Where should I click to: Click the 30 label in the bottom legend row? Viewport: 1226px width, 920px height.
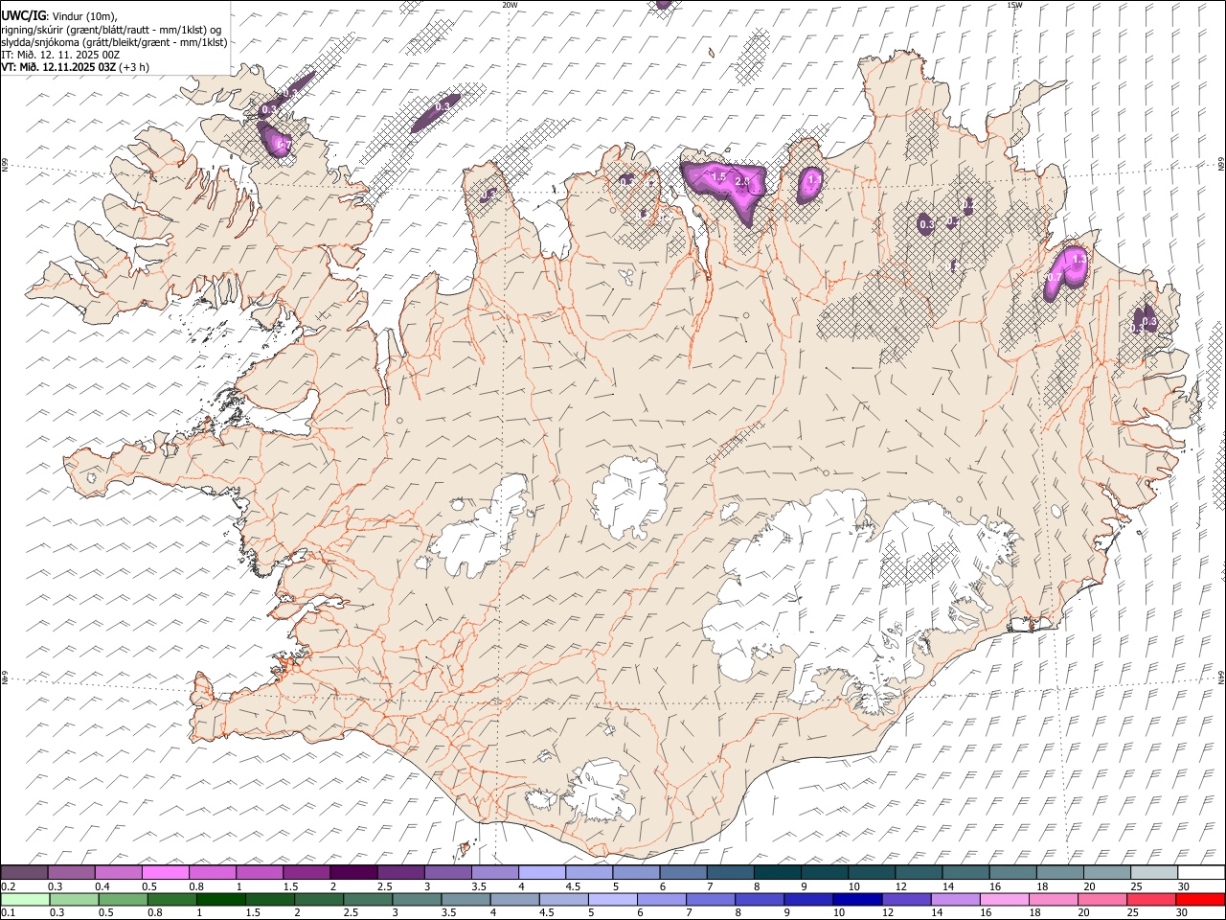pyautogui.click(x=1183, y=912)
